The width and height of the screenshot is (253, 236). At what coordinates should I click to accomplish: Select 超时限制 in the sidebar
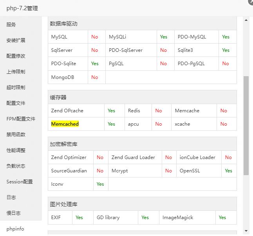16,88
